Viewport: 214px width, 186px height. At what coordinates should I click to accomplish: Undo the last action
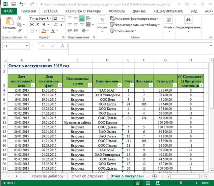(x=21, y=4)
